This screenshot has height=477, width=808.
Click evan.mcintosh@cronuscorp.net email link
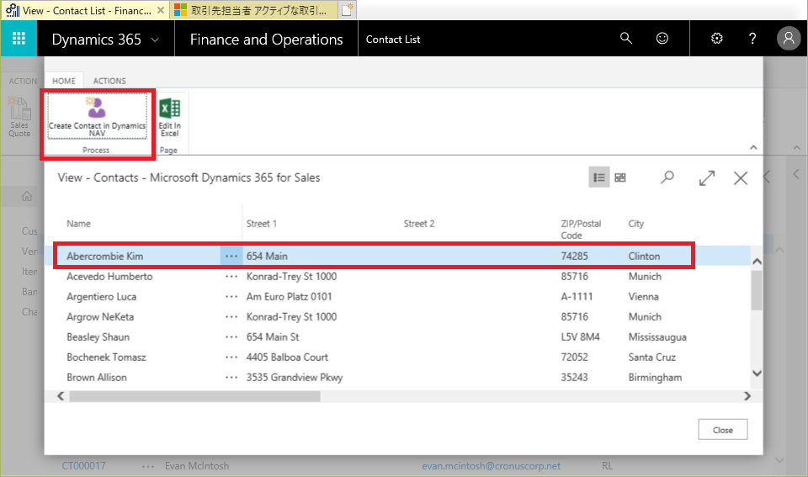pos(491,466)
